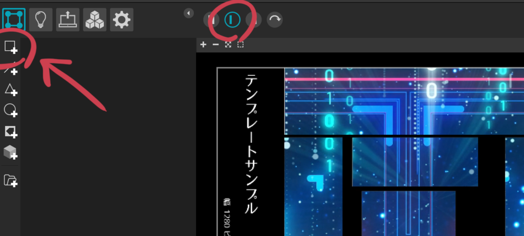Open the laptop upload output tab
This screenshot has height=236, width=524.
67,19
